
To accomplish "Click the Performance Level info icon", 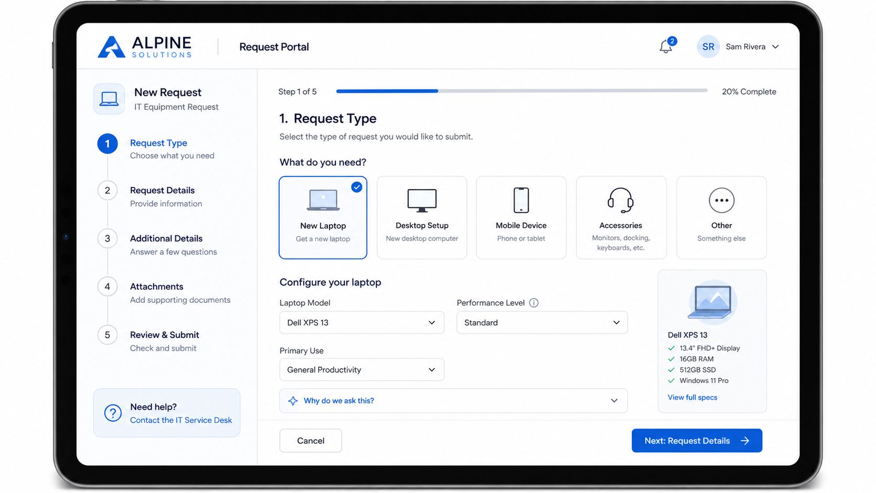I will pyautogui.click(x=533, y=303).
